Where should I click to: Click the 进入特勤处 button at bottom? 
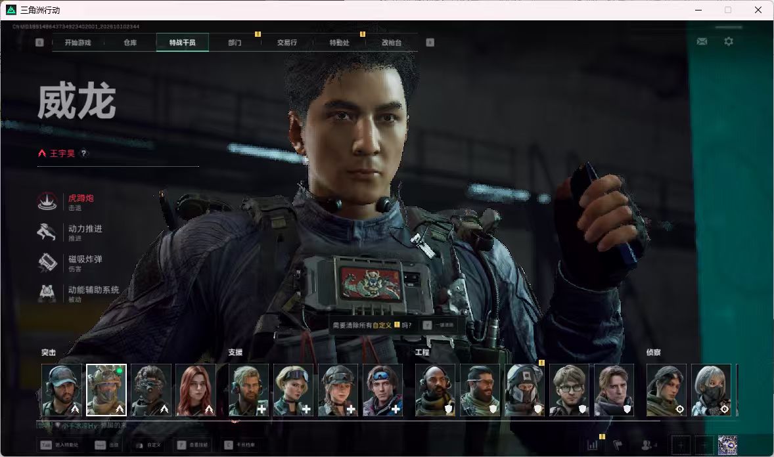pyautogui.click(x=60, y=445)
